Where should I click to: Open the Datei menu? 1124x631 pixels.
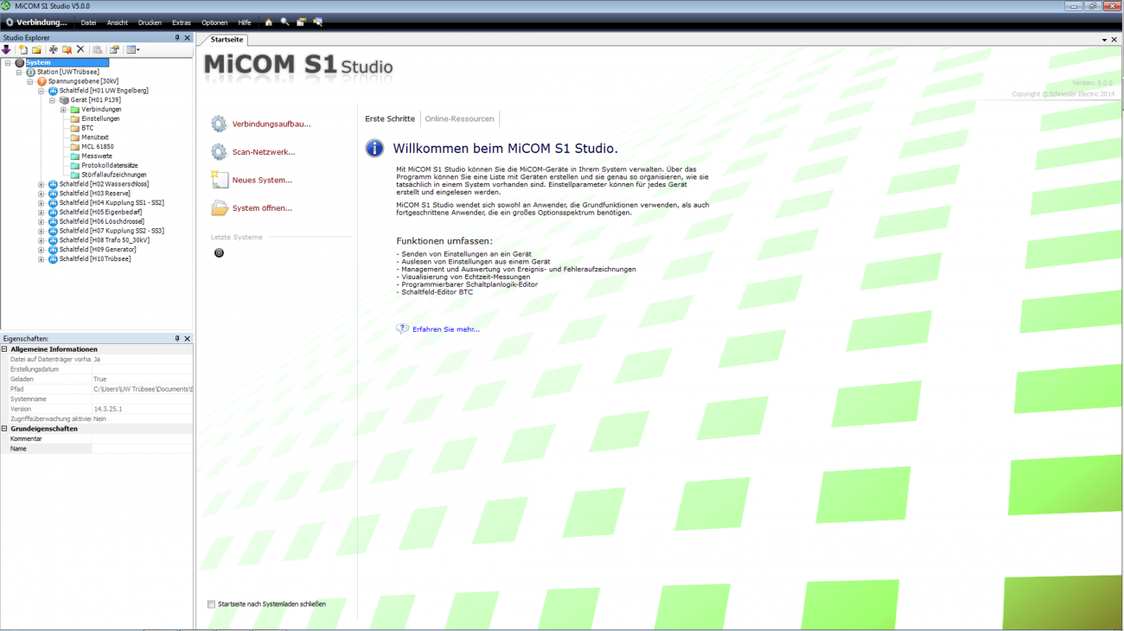point(88,22)
